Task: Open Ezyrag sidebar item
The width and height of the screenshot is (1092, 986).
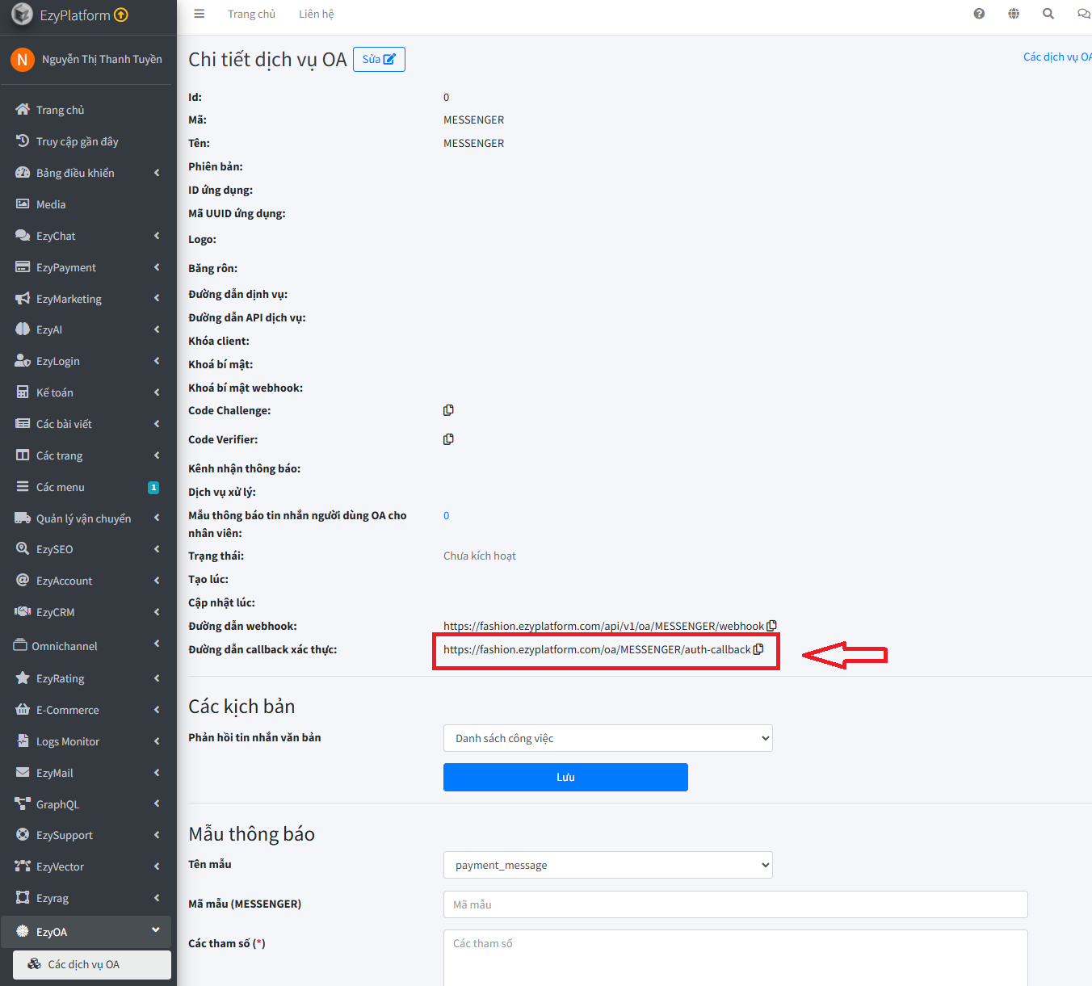Action: 86,898
